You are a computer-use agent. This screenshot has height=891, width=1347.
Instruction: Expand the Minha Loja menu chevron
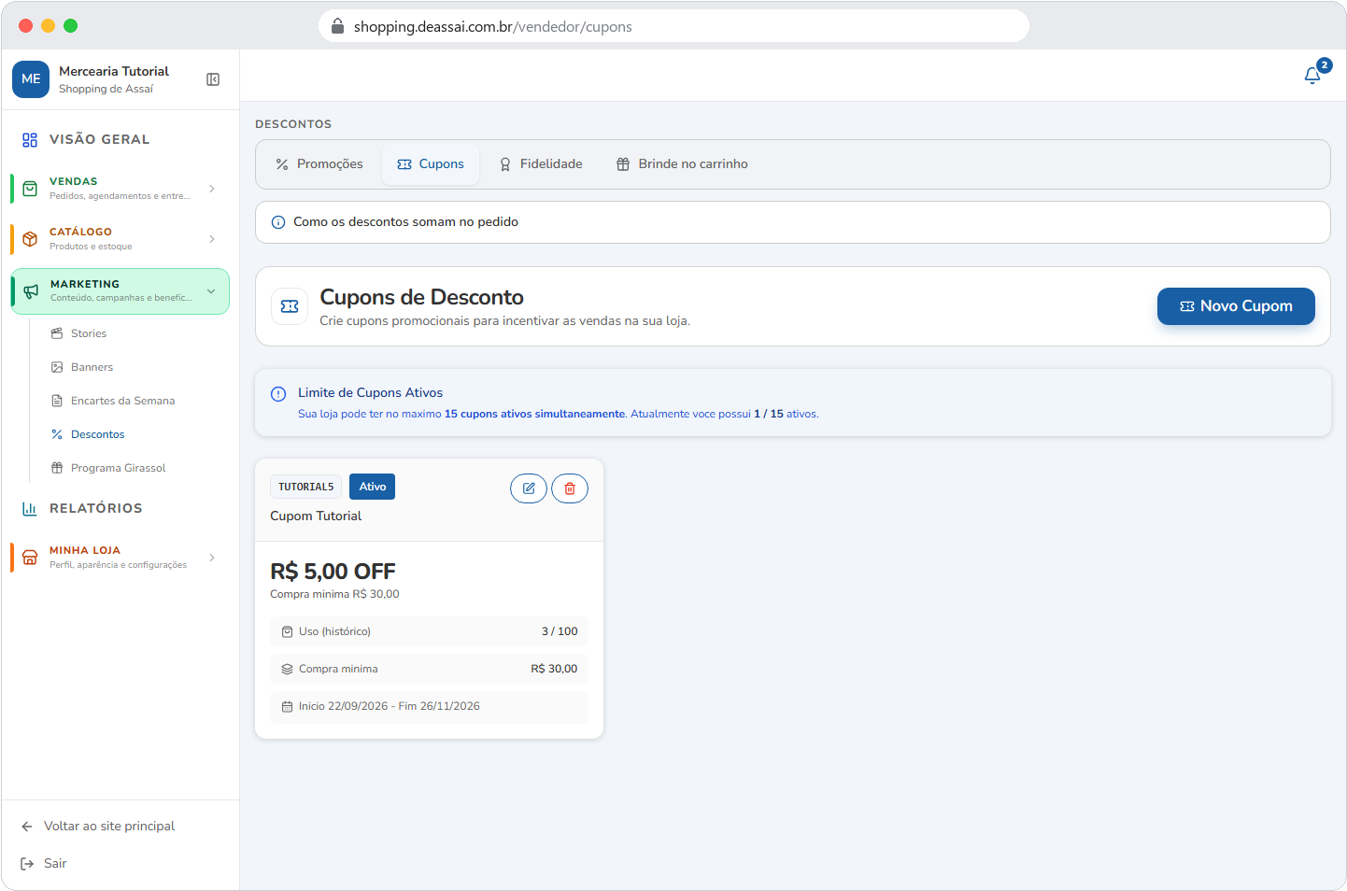click(212, 558)
